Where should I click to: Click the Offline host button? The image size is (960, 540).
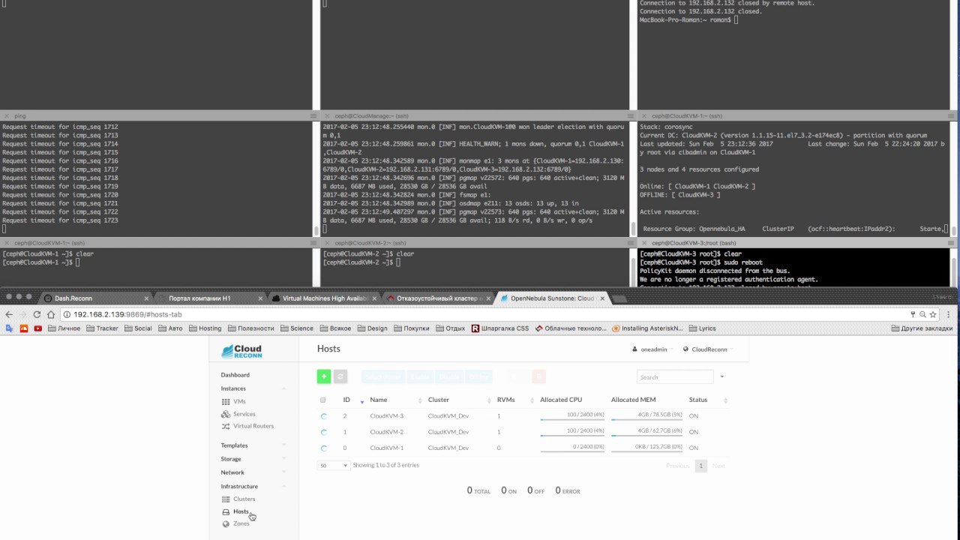478,376
